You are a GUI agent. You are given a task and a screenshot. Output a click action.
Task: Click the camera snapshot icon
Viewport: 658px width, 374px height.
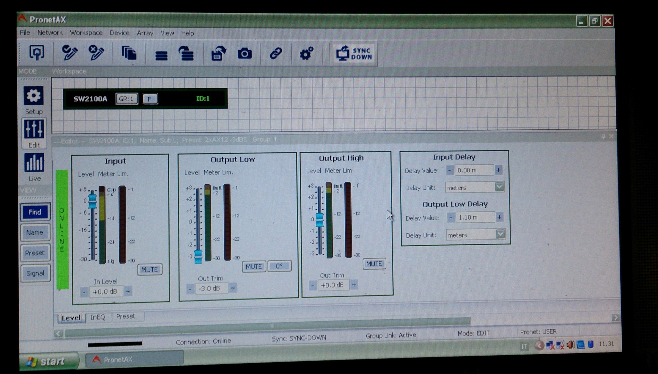click(x=245, y=54)
